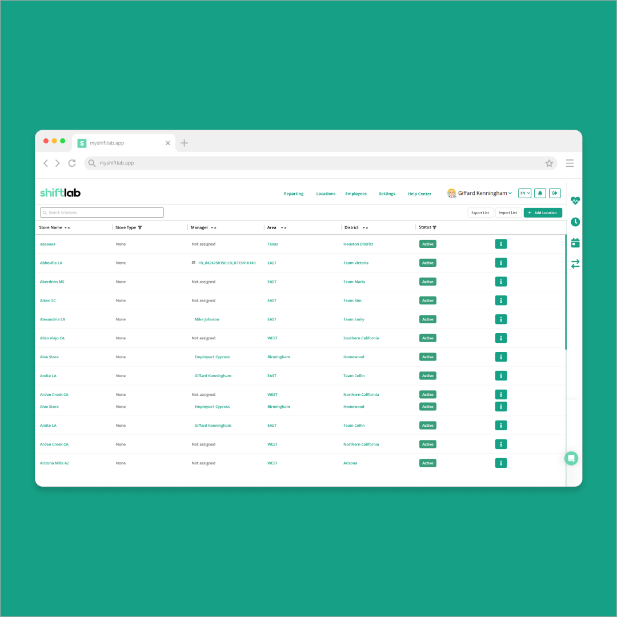
Task: Bookmark page with the star icon
Action: click(549, 163)
